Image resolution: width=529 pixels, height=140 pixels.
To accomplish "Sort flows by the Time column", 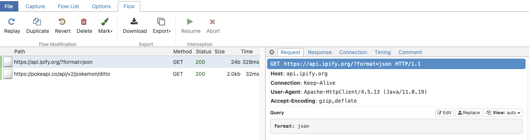I will pyautogui.click(x=247, y=52).
